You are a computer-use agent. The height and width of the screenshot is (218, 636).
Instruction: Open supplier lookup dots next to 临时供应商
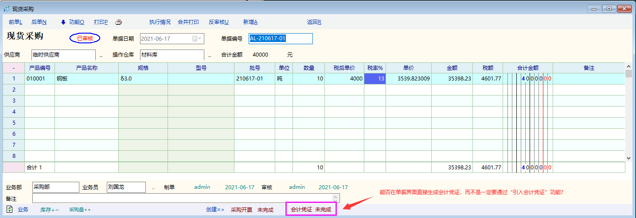[x=101, y=55]
